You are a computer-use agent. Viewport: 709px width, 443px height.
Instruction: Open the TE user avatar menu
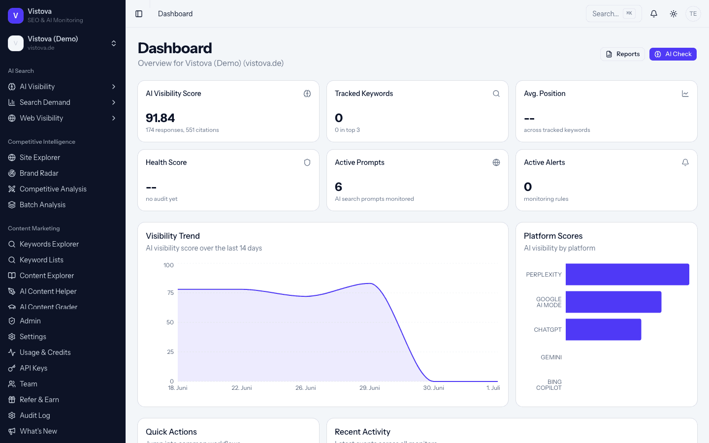tap(693, 14)
